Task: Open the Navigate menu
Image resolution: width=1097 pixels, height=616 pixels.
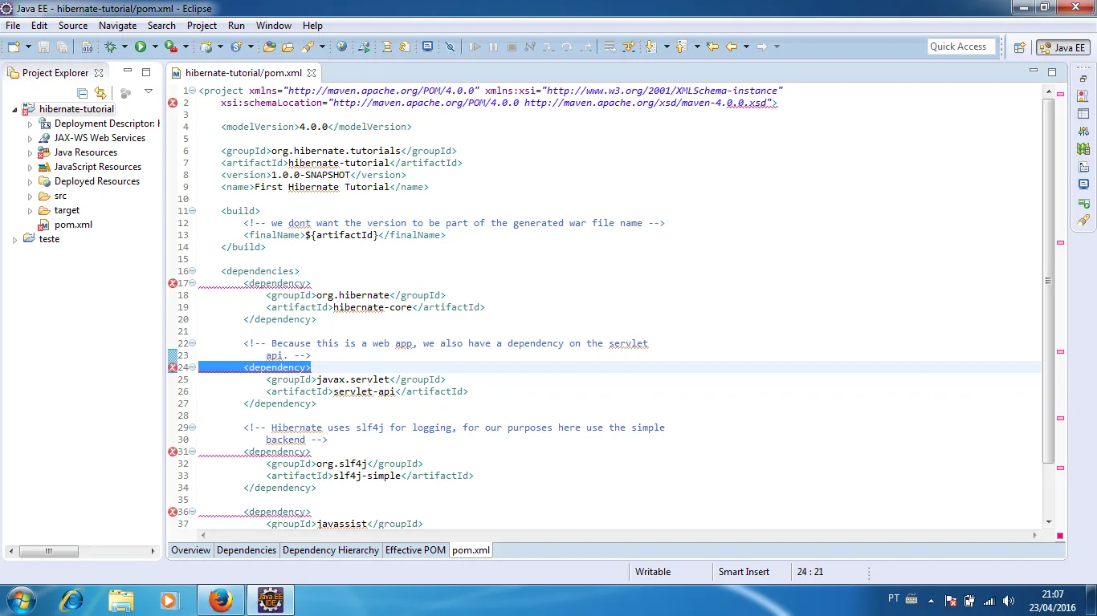Action: click(117, 26)
